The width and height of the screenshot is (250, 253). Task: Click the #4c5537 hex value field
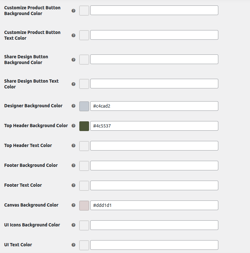click(x=154, y=126)
